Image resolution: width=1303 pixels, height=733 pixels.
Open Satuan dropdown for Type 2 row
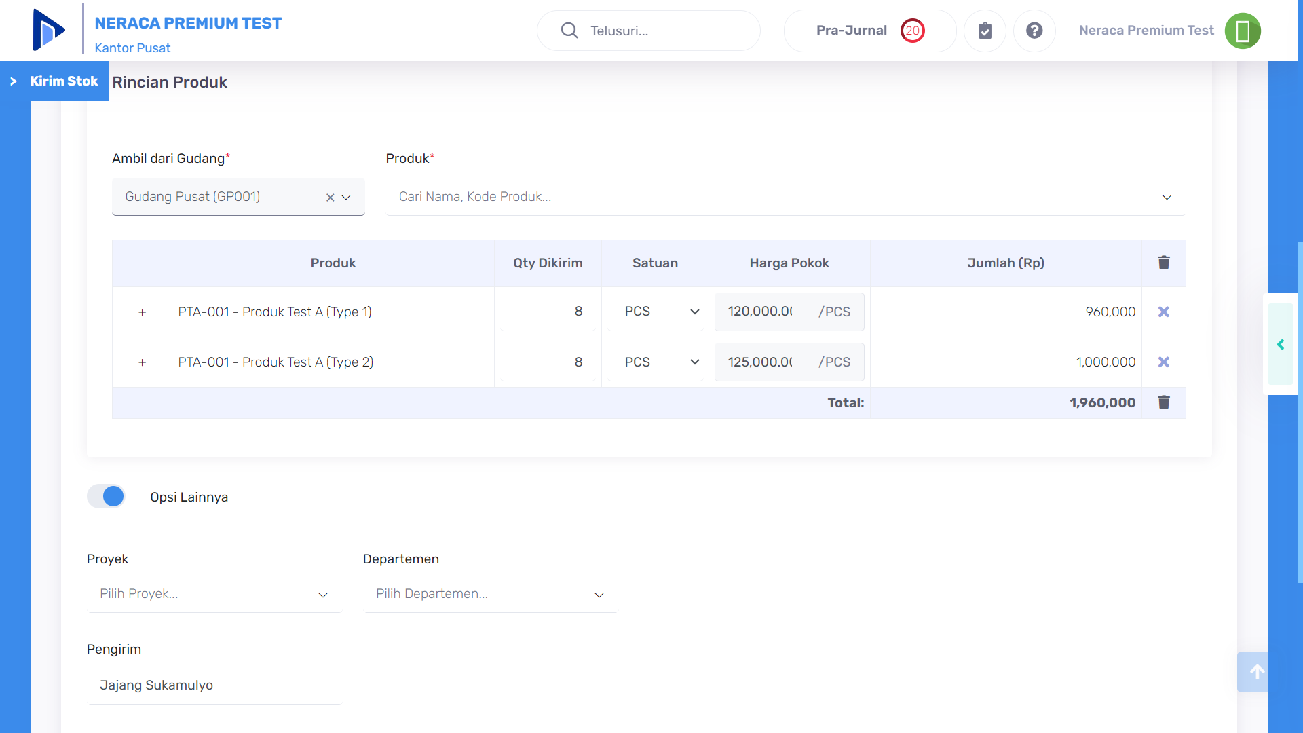(655, 362)
